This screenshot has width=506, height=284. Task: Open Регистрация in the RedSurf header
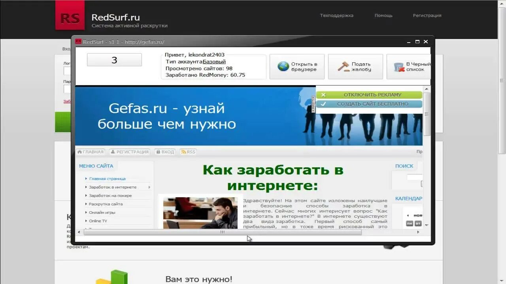[427, 16]
